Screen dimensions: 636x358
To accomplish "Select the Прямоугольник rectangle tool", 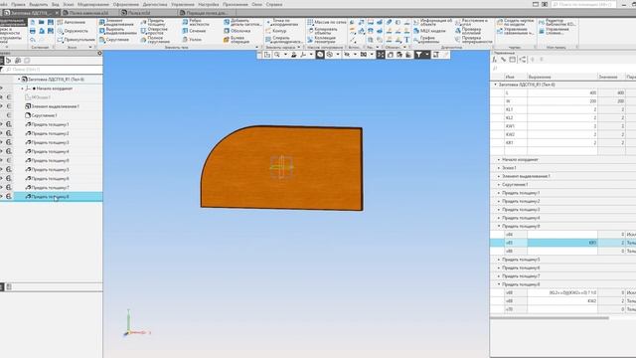I will [x=77, y=40].
